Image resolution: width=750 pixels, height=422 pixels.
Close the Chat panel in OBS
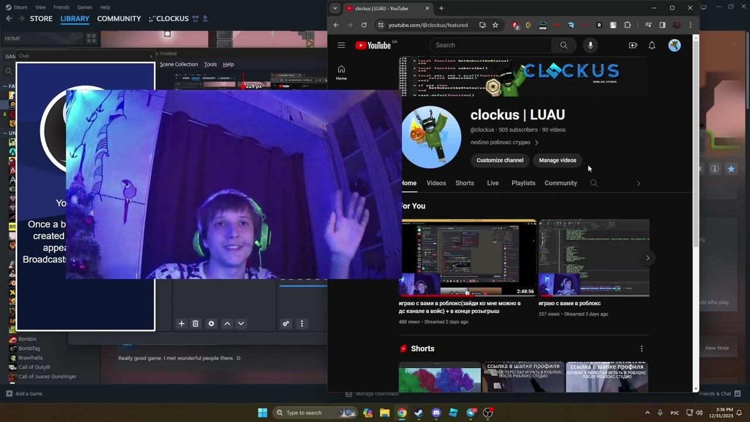pos(151,56)
